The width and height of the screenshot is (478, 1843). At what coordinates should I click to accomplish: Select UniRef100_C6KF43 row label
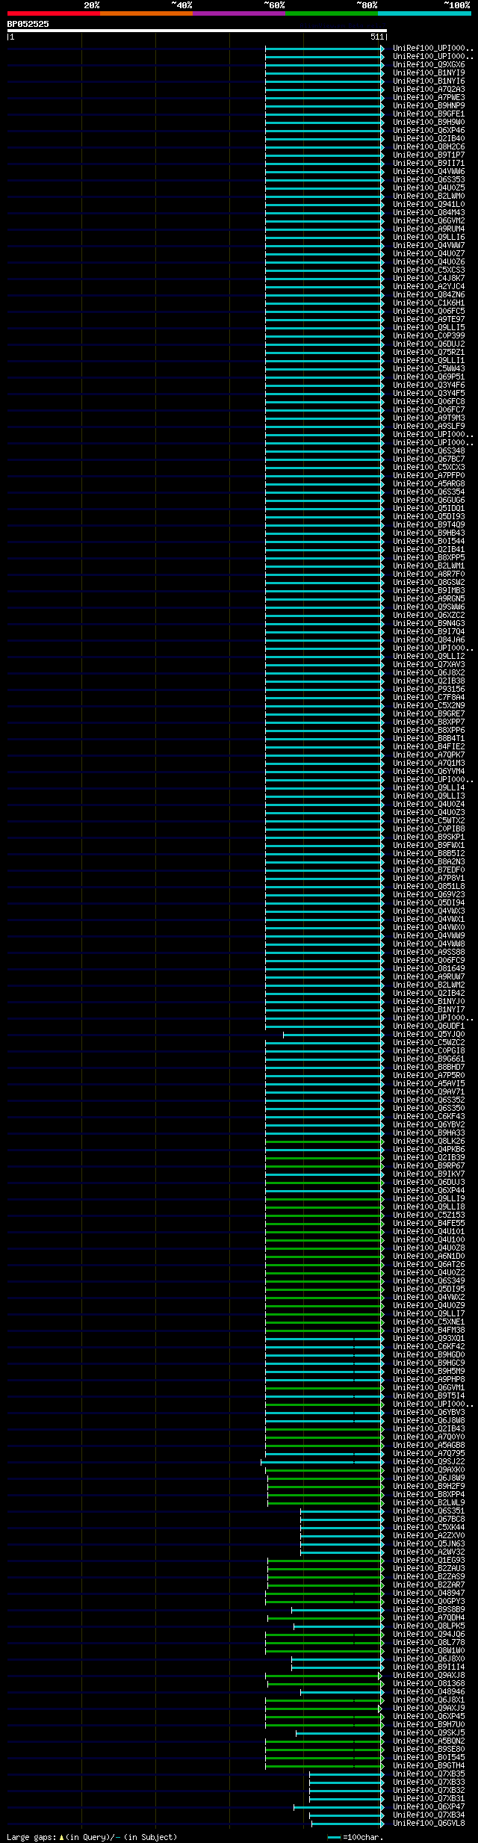[x=429, y=1117]
